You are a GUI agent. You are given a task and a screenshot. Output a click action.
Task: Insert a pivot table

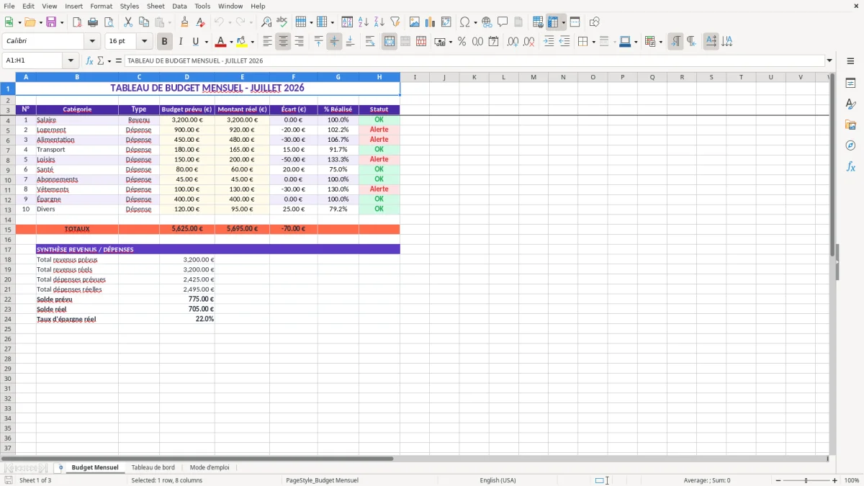[x=446, y=22]
